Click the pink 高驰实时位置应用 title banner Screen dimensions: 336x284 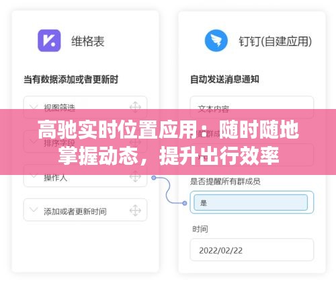point(168,142)
